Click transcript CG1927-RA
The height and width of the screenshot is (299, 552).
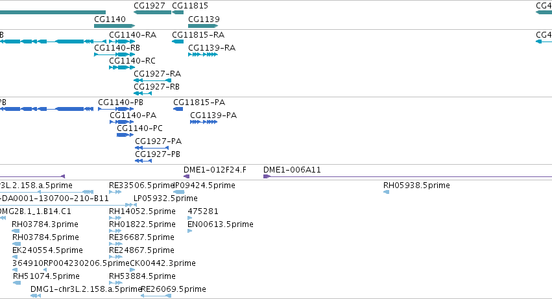(158, 73)
